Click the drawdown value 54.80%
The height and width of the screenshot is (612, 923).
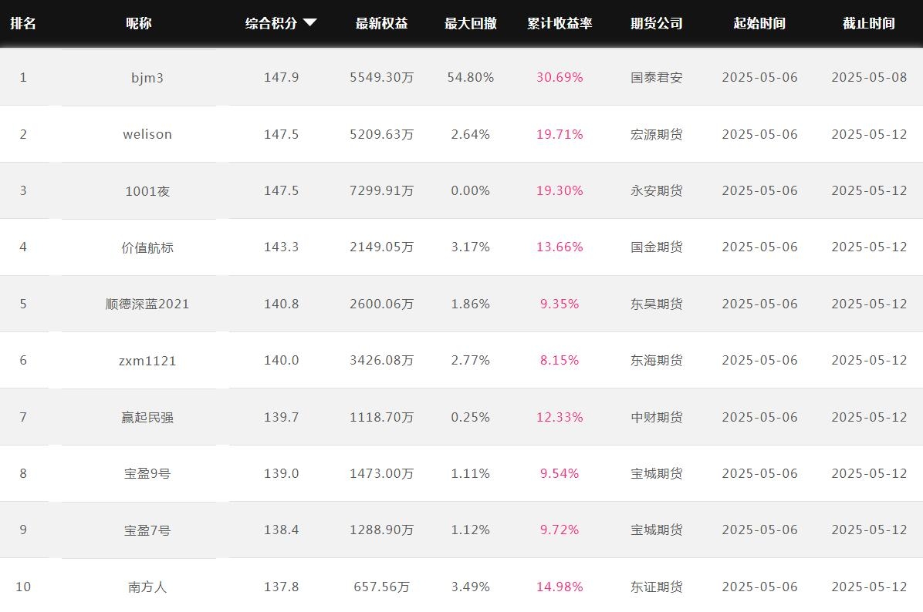coord(470,78)
